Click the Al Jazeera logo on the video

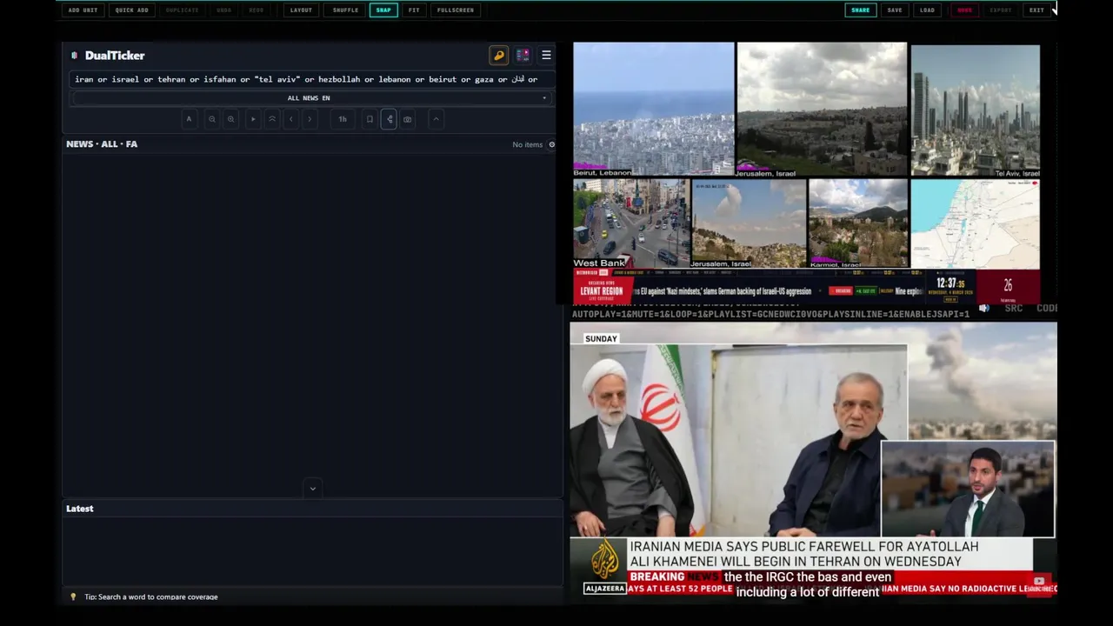(x=604, y=566)
